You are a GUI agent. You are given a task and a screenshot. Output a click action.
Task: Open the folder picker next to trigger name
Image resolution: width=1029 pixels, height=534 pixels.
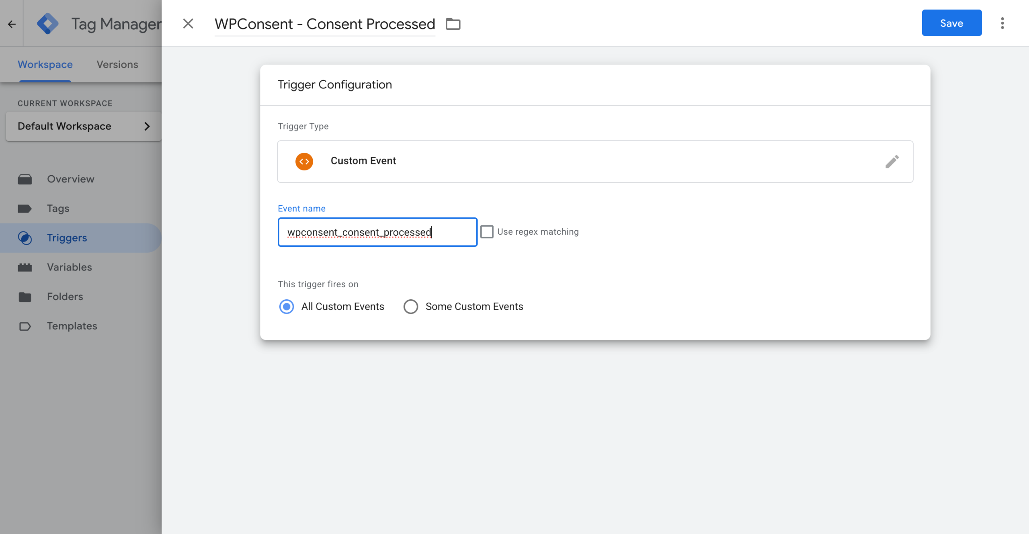click(x=453, y=24)
